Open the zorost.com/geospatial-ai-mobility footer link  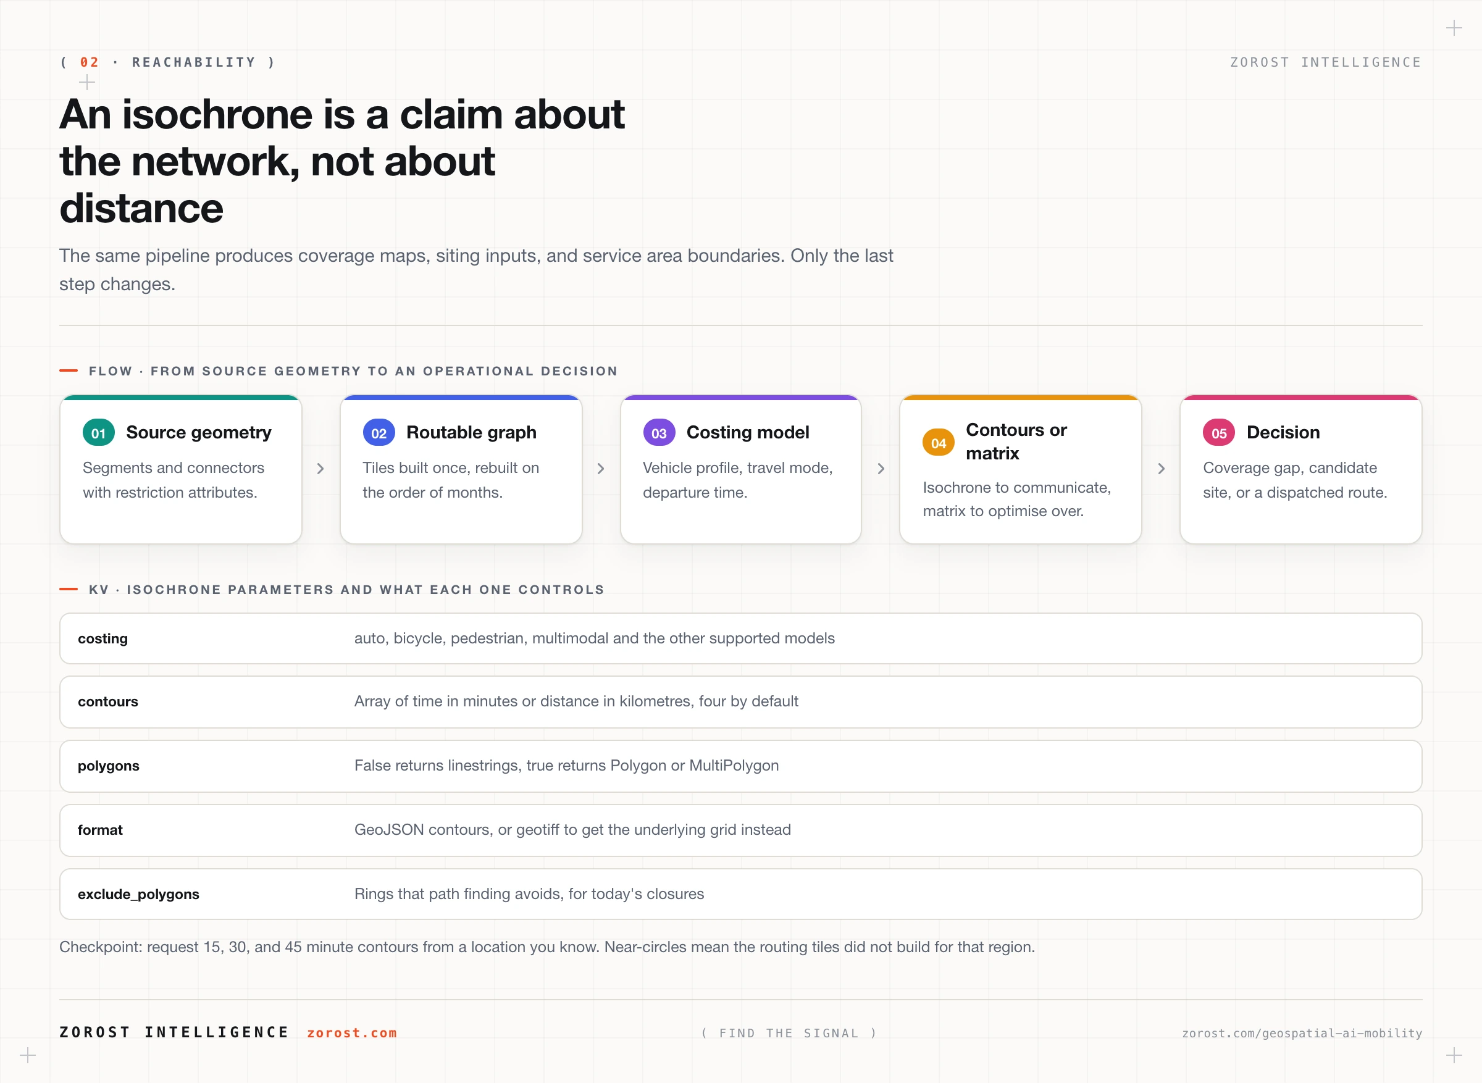click(1302, 1033)
